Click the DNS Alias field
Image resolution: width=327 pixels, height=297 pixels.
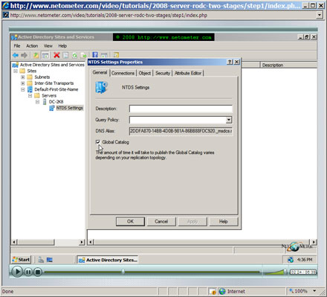(181, 131)
